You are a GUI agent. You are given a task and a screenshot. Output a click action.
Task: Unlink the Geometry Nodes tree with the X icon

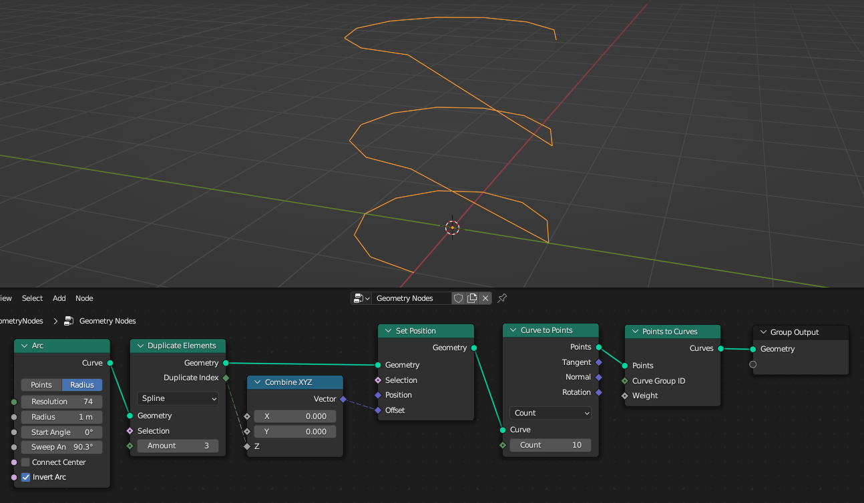(x=485, y=298)
